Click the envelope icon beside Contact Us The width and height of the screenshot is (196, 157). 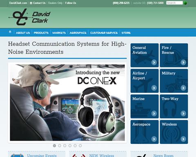tap(31, 3)
